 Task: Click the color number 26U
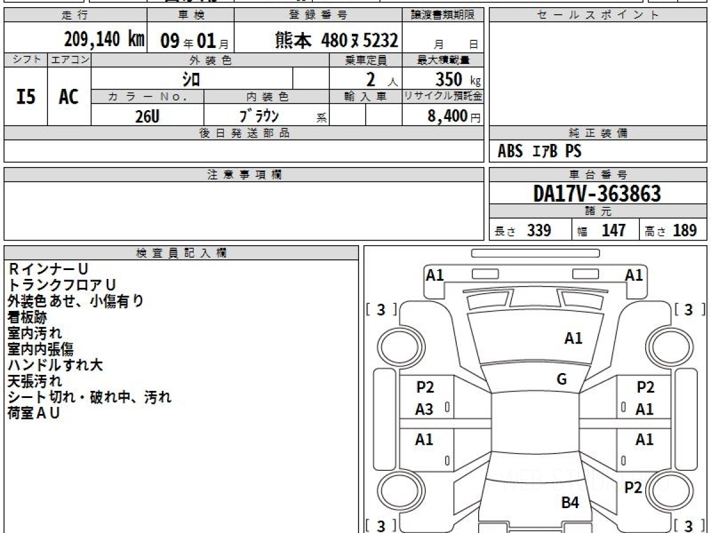(147, 117)
